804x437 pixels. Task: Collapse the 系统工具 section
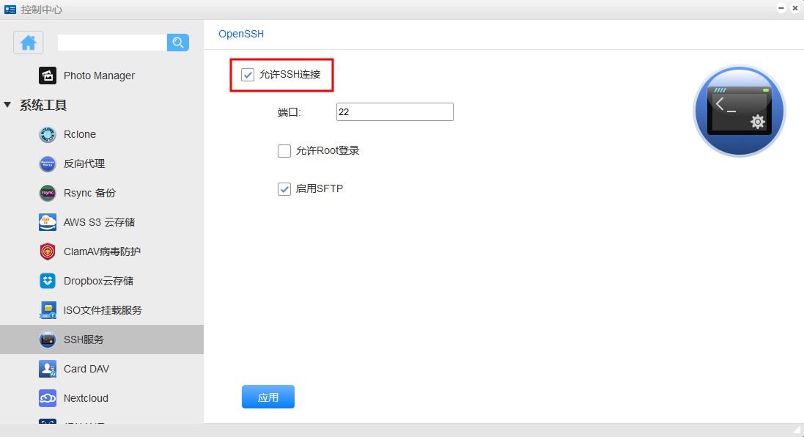(x=7, y=105)
